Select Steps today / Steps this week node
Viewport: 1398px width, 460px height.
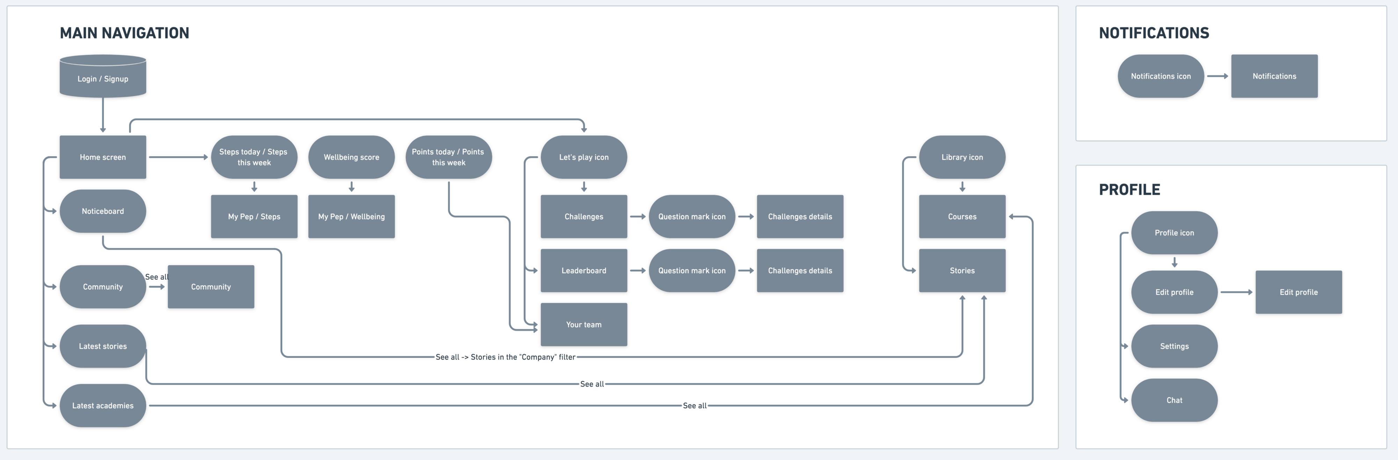coord(254,157)
